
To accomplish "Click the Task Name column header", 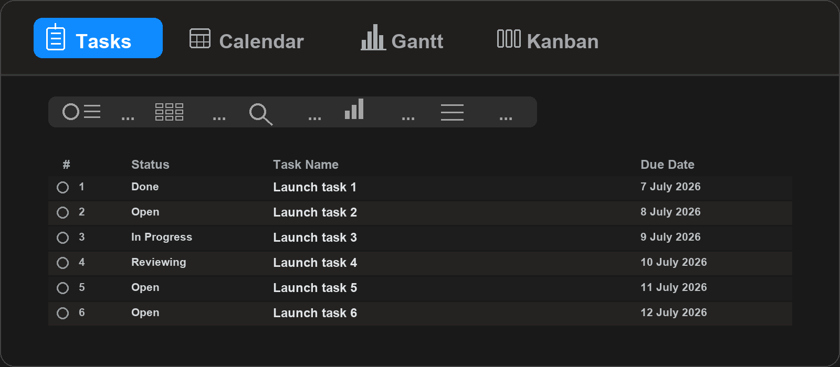I will [x=306, y=165].
